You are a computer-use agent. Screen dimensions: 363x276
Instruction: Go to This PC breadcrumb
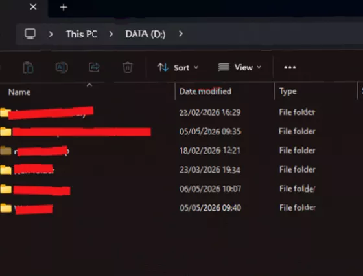[82, 34]
